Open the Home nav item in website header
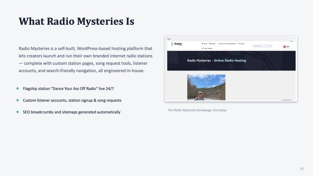The image size is (313, 176). point(204,44)
